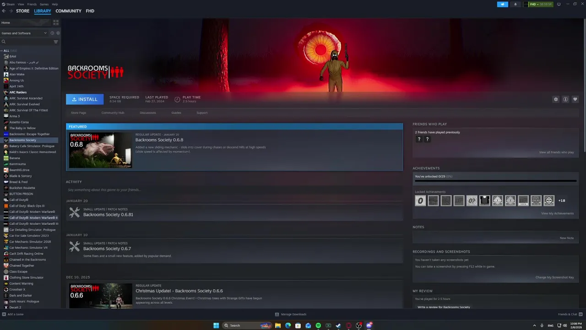This screenshot has width=586, height=330.
Task: Open Windows Start menu
Action: [216, 325]
